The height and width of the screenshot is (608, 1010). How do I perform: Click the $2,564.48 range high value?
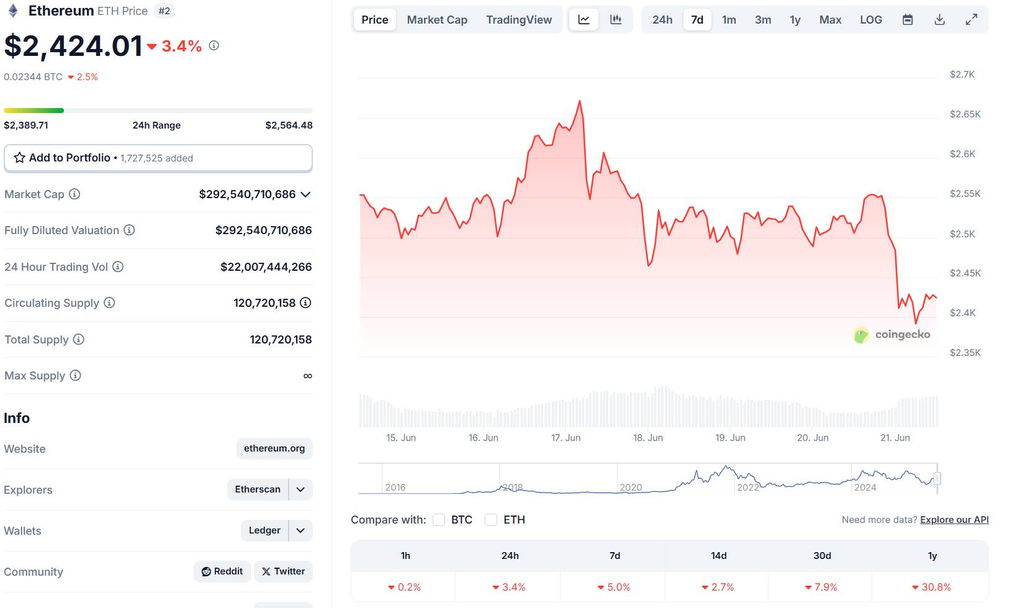(289, 125)
